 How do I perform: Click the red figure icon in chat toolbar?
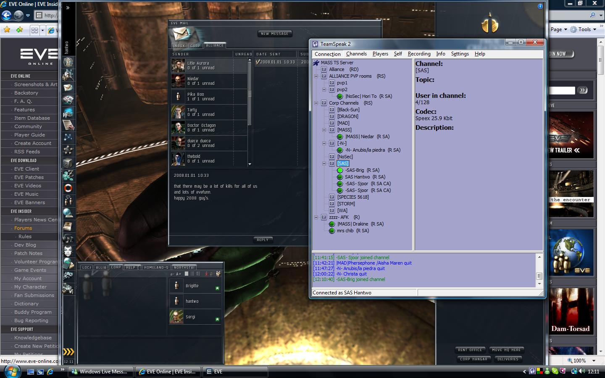(206, 274)
